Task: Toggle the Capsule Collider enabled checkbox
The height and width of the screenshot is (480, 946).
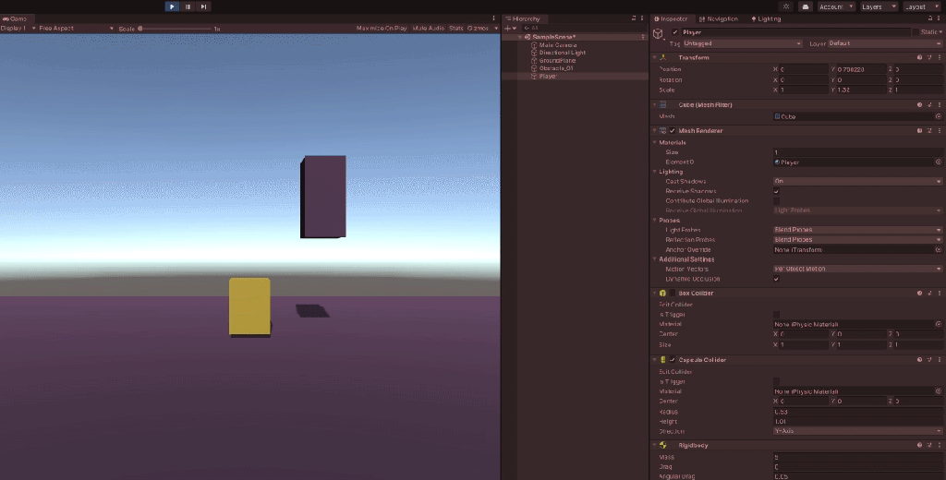Action: coord(673,360)
